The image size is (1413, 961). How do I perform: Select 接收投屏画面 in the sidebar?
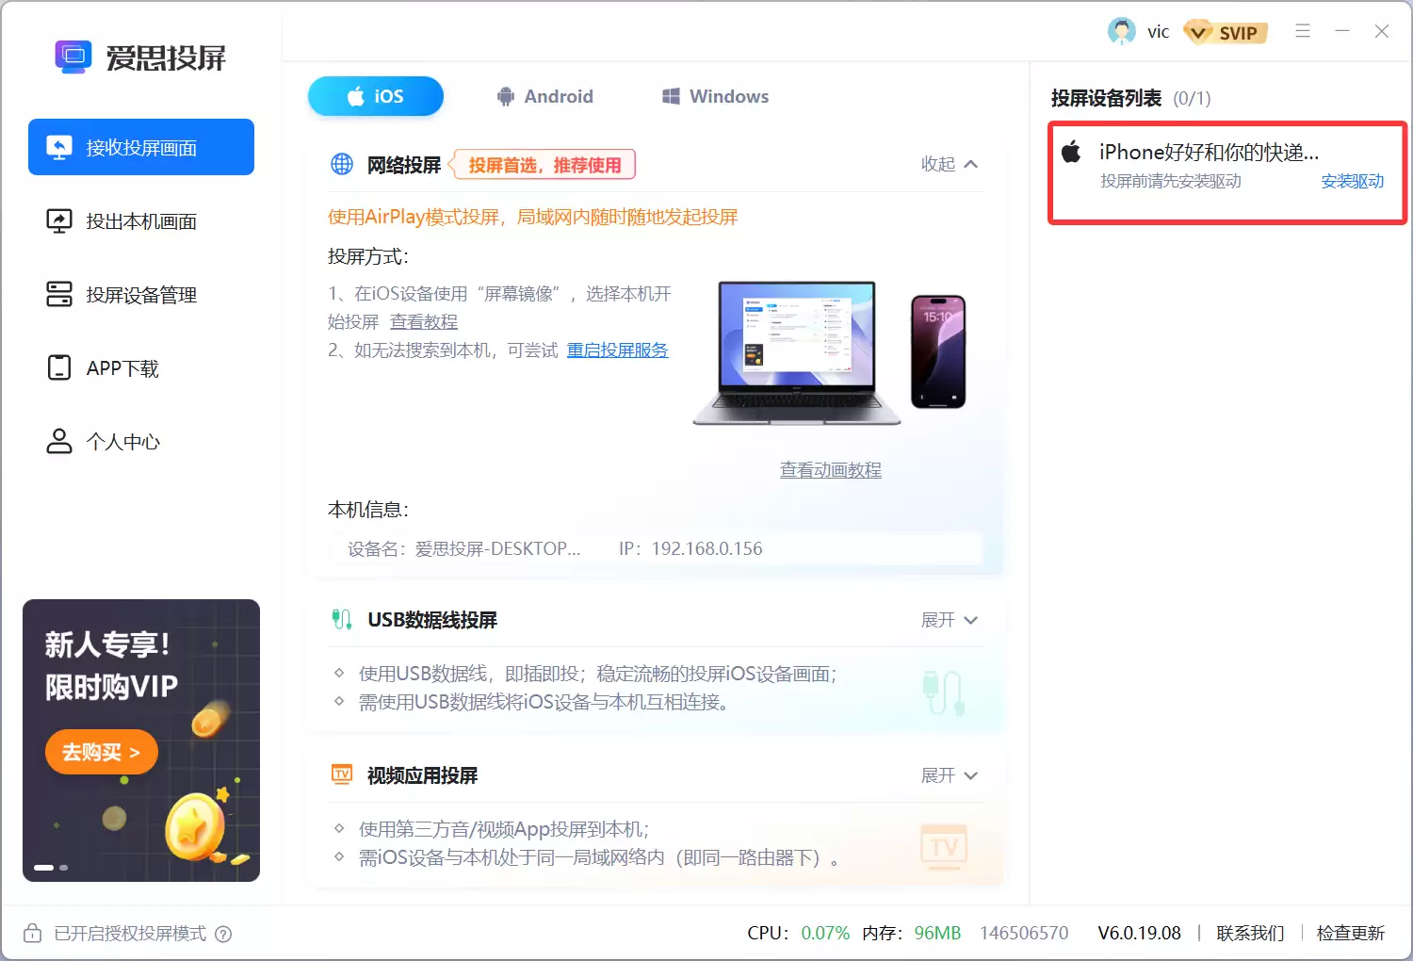(140, 147)
